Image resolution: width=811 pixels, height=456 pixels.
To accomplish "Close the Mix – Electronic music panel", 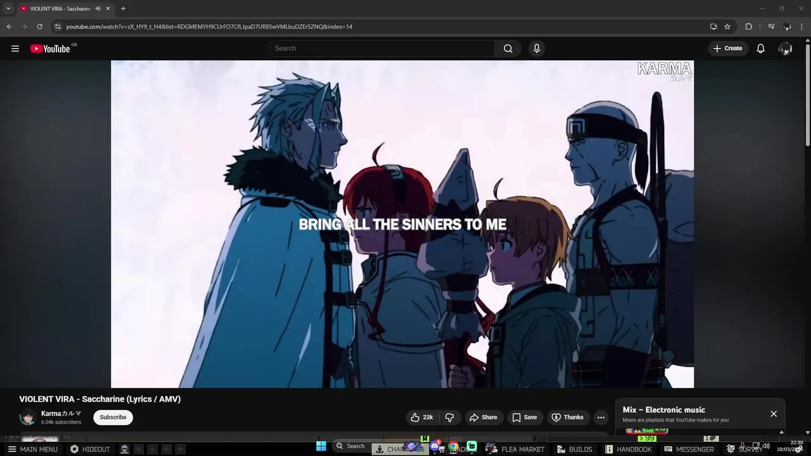I will 774,414.
